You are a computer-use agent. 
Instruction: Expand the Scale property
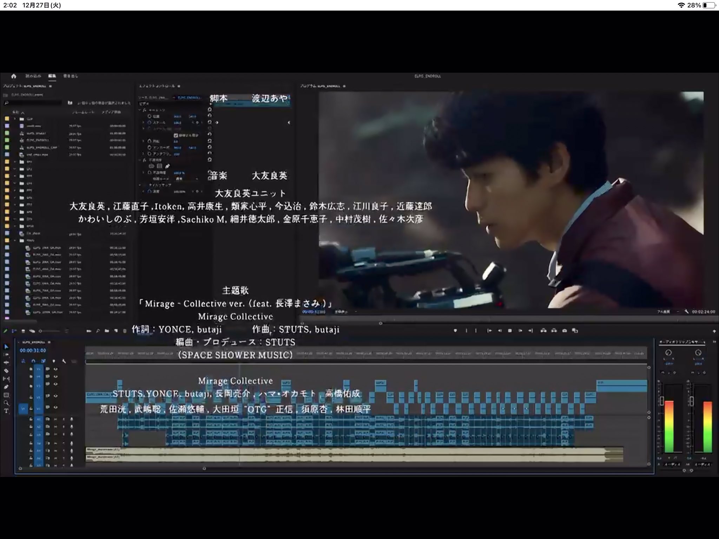pyautogui.click(x=143, y=122)
